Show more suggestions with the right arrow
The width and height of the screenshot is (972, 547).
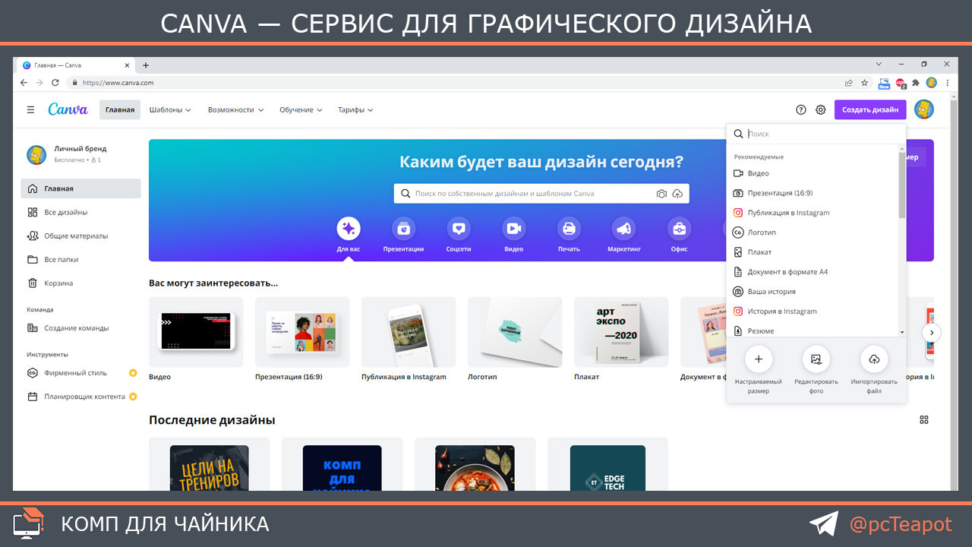click(x=931, y=333)
